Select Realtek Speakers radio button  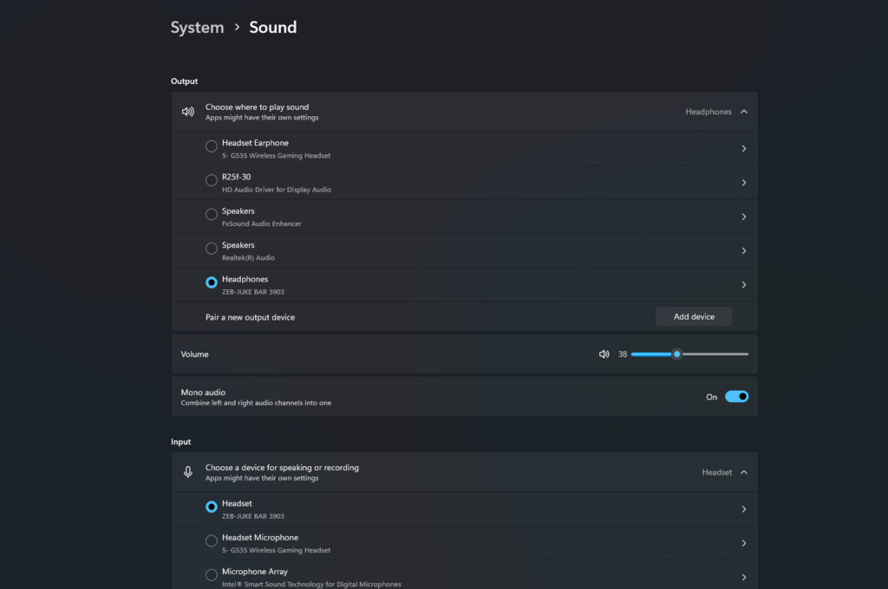pyautogui.click(x=212, y=249)
